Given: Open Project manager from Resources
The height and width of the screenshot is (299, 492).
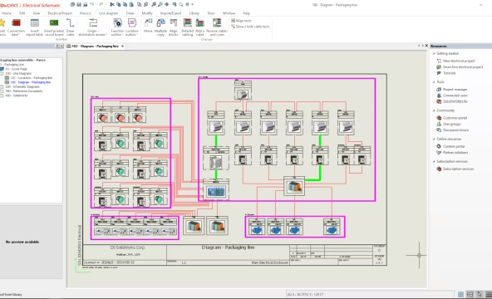Looking at the screenshot, I should click(x=455, y=90).
